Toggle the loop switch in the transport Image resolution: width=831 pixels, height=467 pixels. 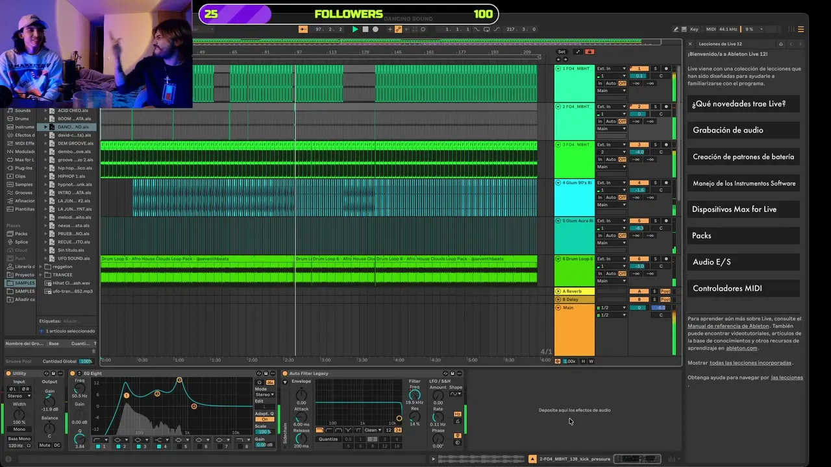[x=486, y=29]
